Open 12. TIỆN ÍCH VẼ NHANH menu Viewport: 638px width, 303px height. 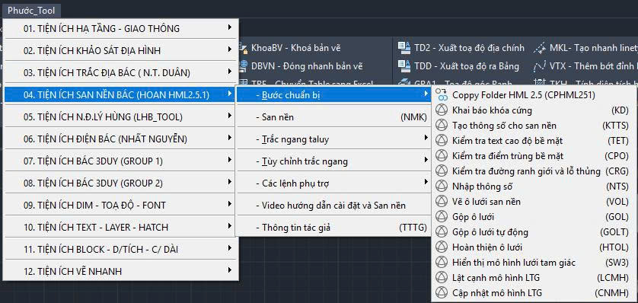(x=120, y=271)
